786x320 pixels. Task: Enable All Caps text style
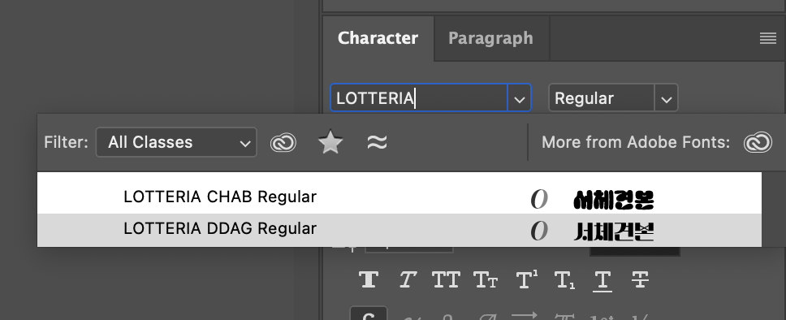(x=446, y=280)
